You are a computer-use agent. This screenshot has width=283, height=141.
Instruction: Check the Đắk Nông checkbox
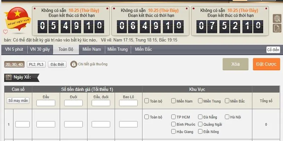coord(200,131)
